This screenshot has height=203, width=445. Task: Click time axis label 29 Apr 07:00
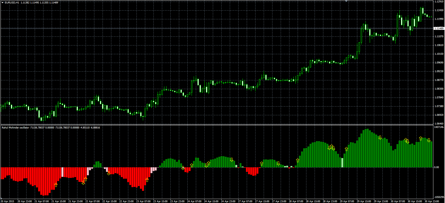coord(347,201)
